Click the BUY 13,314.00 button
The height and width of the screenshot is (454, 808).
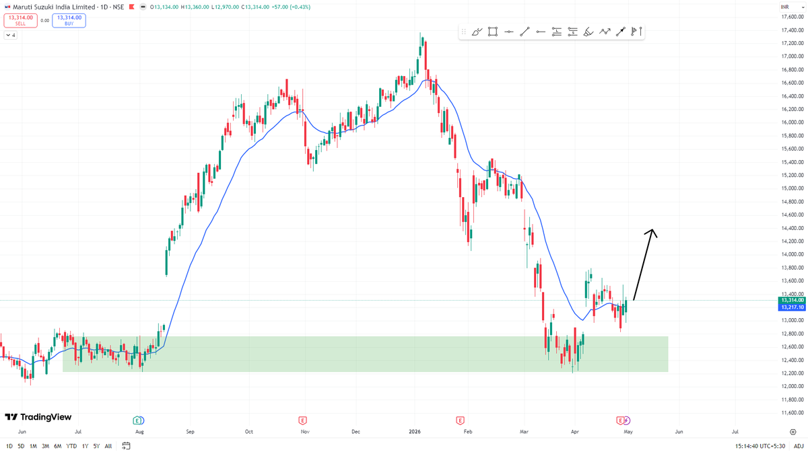[69, 20]
